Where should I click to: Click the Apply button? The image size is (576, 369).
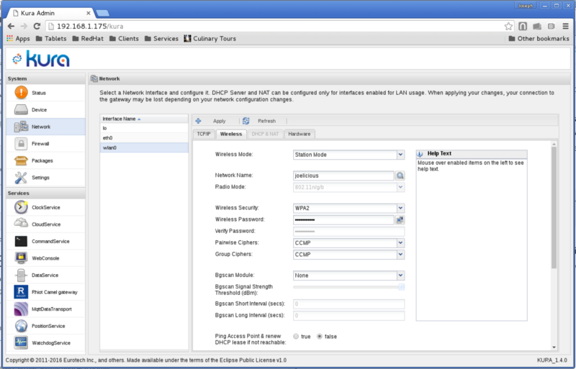click(x=213, y=121)
